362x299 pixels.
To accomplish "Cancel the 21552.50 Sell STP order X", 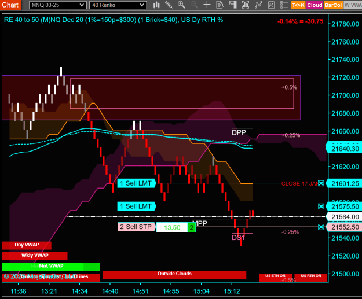I will [x=321, y=227].
